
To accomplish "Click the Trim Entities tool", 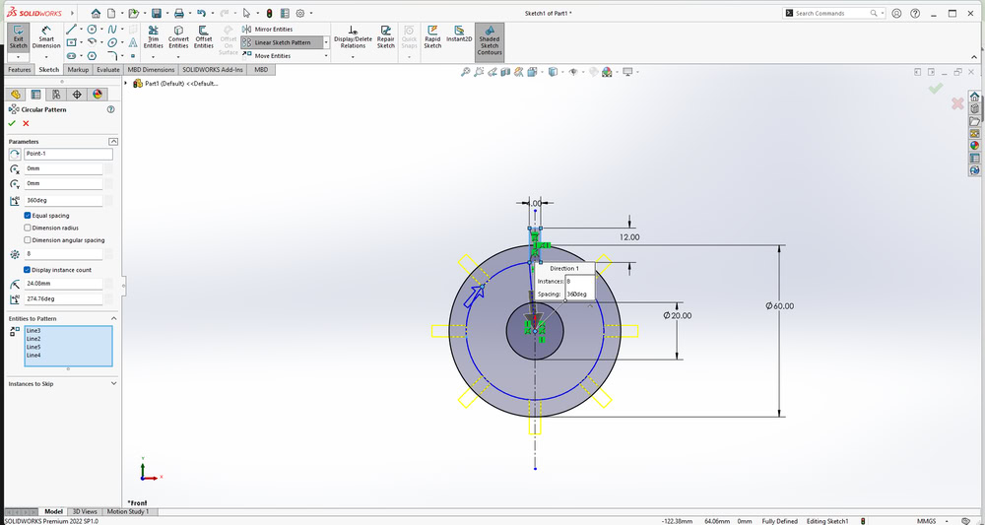I will [154, 37].
